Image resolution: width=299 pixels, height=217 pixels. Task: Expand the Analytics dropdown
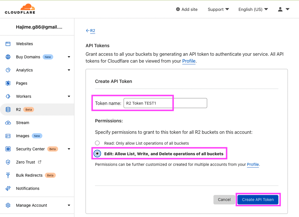(x=69, y=70)
